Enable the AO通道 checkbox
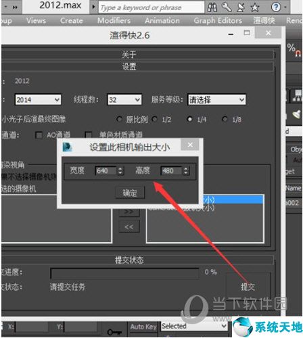The width and height of the screenshot is (303, 338). tap(39, 135)
